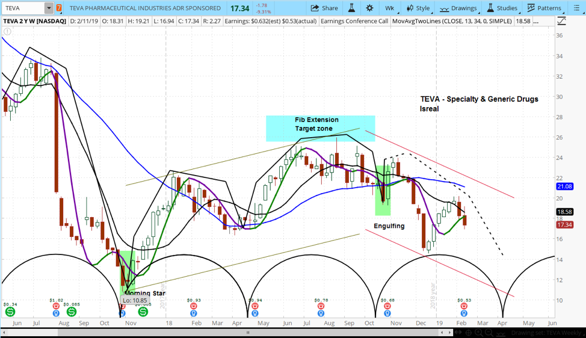Open the Share menu
Image resolution: width=586 pixels, height=338 pixels.
(x=324, y=8)
